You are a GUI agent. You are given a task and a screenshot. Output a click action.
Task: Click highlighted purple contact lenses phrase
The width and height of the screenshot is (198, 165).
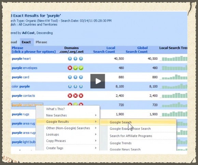pos(28,105)
